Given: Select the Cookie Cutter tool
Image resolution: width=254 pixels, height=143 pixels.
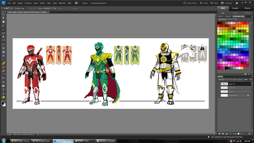Looking at the screenshot, I should 3,52.
